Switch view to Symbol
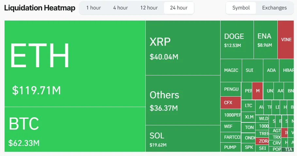 (241, 8)
